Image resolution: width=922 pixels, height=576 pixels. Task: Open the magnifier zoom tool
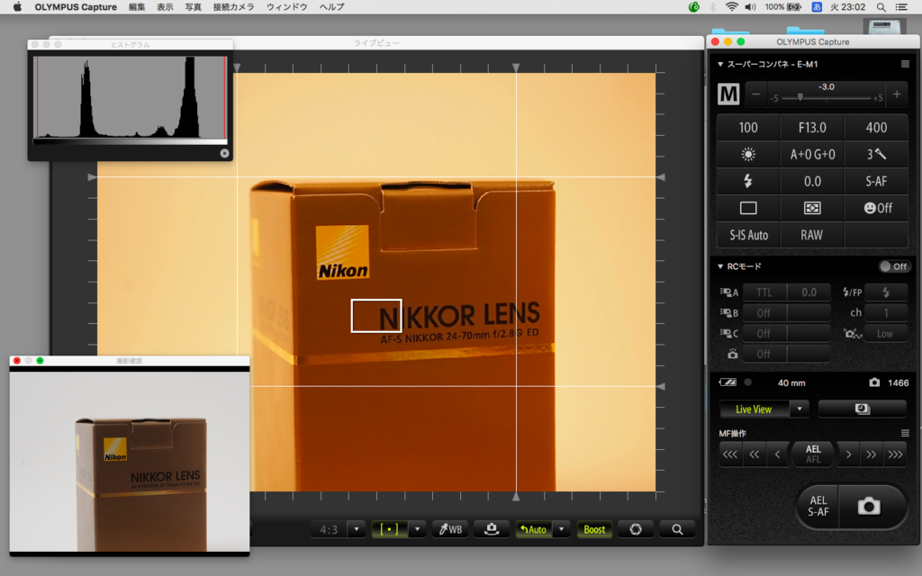pos(676,529)
